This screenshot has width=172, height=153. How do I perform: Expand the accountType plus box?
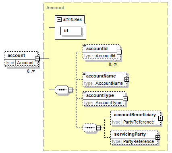pyautogui.click(x=125, y=99)
